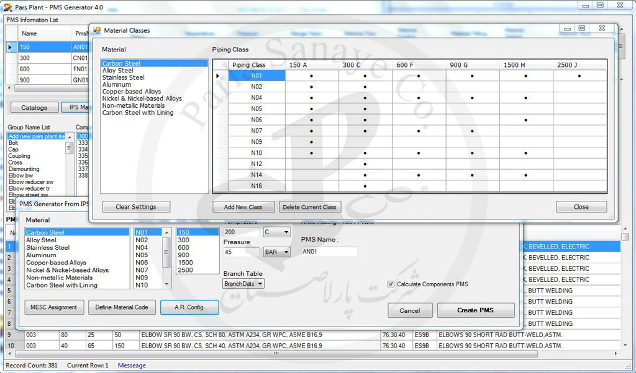
Task: Edit the Temperature field showing 200
Action: 242,232
